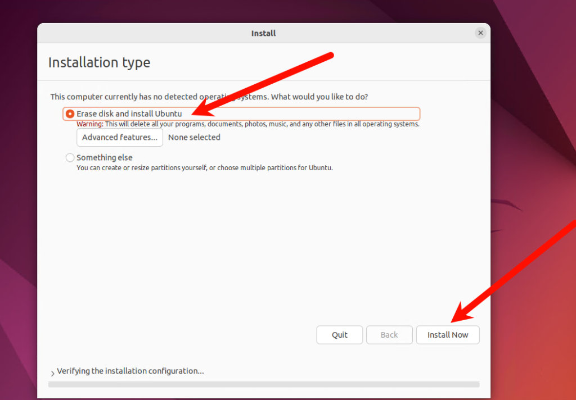The width and height of the screenshot is (576, 400).
Task: Select the Something else radio option
Action: click(70, 157)
